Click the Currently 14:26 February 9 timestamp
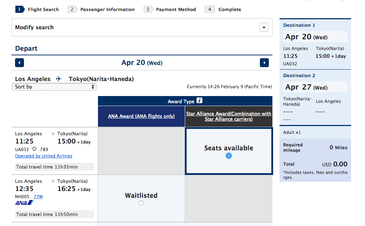Screen dimensions: 365x226 tap(229, 87)
